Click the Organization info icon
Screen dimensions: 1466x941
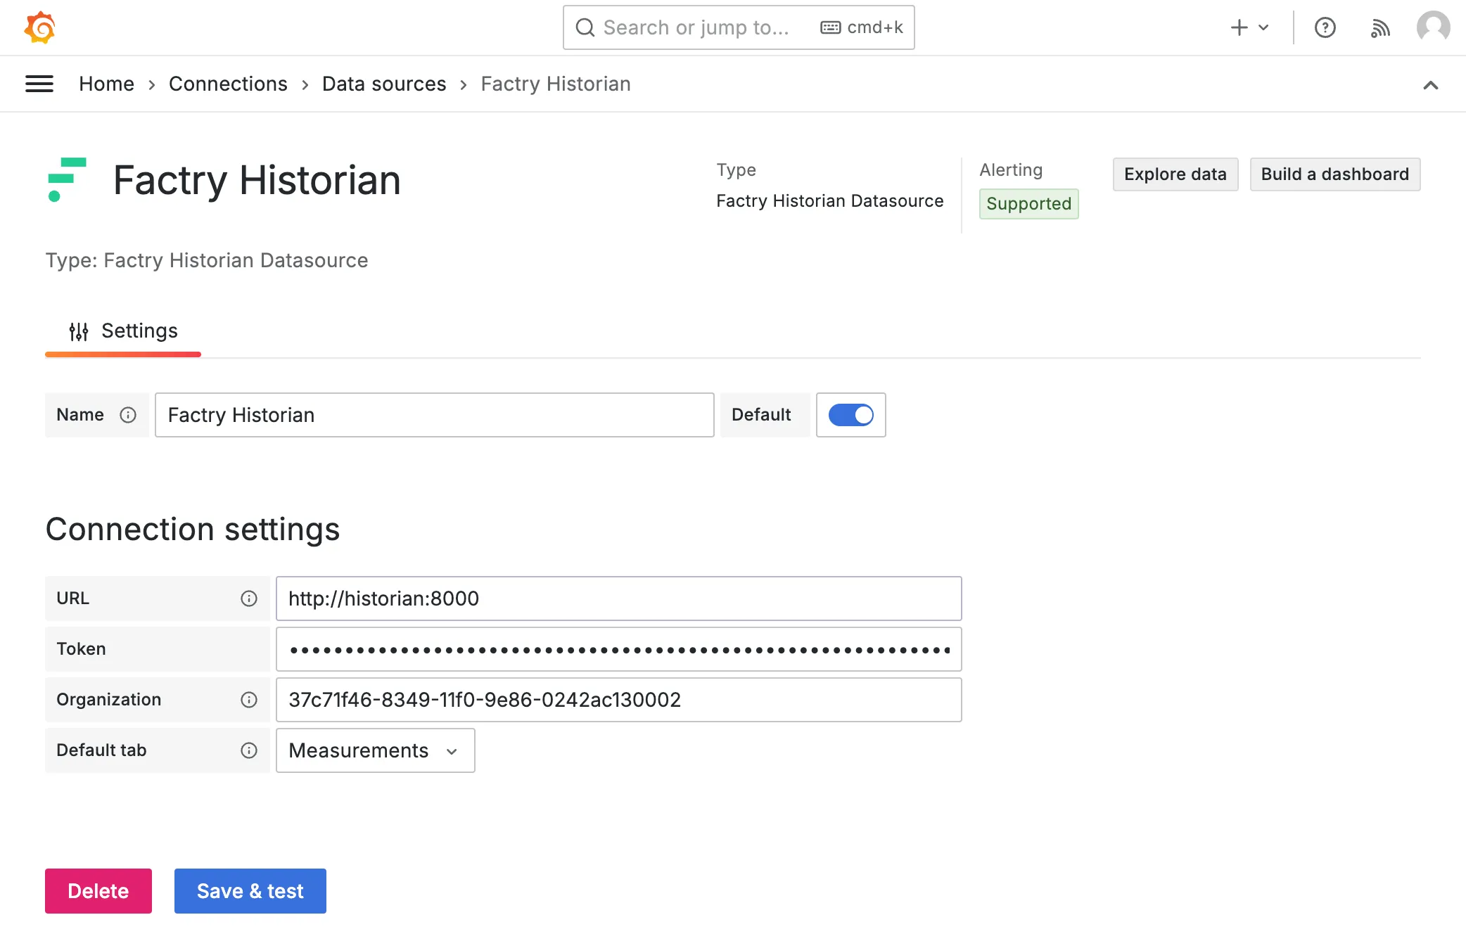click(x=249, y=700)
